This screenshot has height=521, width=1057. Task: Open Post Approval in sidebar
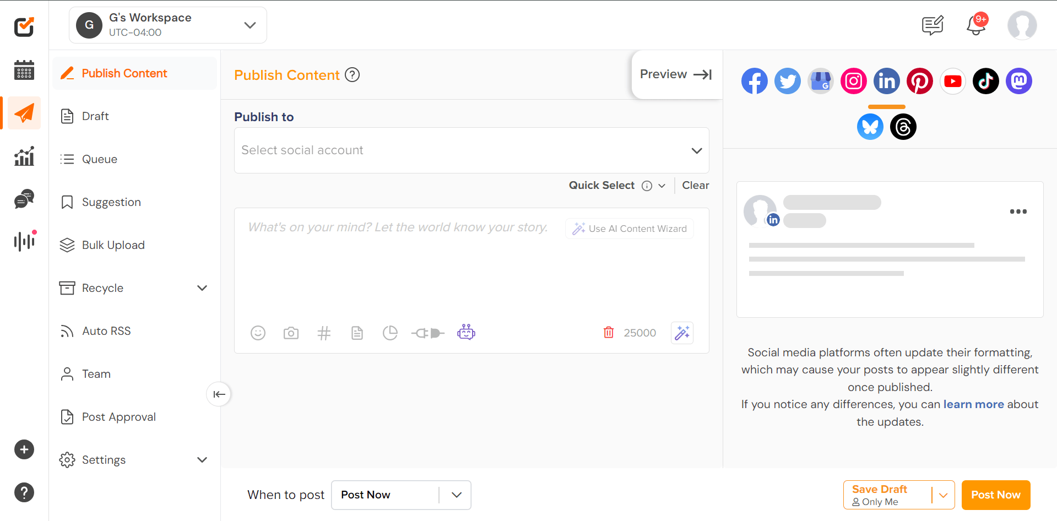click(135, 417)
